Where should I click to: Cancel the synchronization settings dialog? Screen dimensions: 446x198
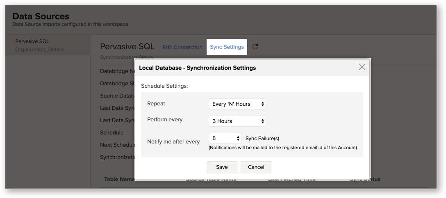point(256,167)
